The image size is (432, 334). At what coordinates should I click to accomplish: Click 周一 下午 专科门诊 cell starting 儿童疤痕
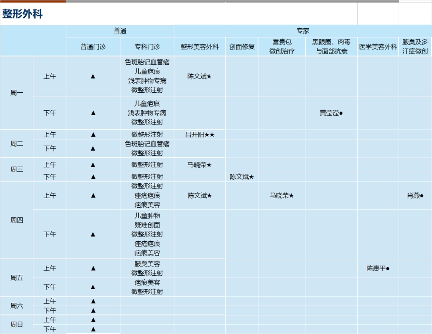[147, 113]
